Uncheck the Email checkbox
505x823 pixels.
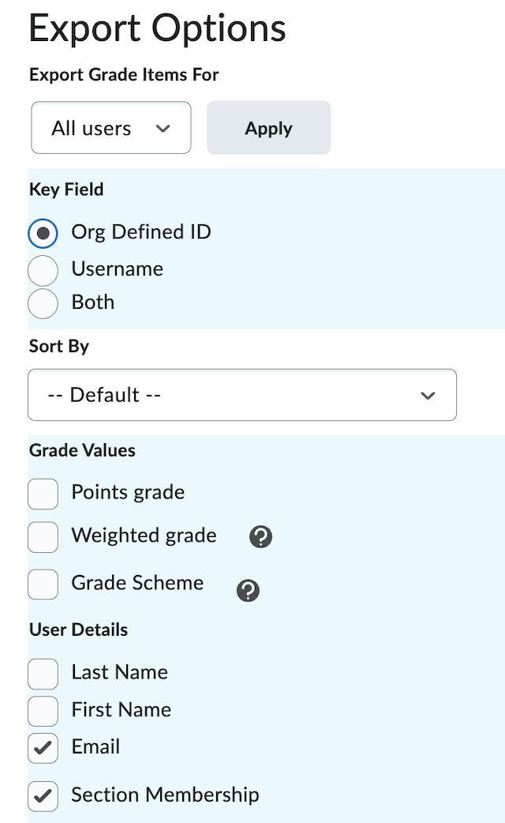pos(43,748)
